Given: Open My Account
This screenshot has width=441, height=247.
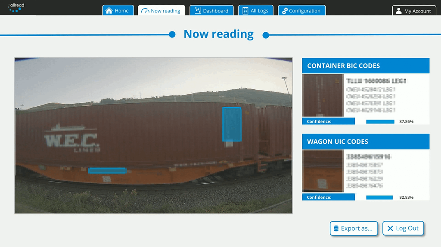Looking at the screenshot, I should tap(414, 11).
